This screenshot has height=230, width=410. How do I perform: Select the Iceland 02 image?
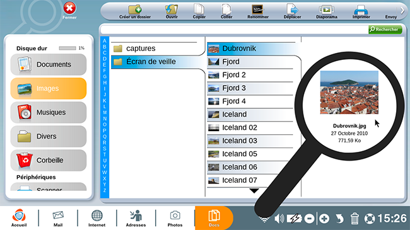click(x=250, y=127)
